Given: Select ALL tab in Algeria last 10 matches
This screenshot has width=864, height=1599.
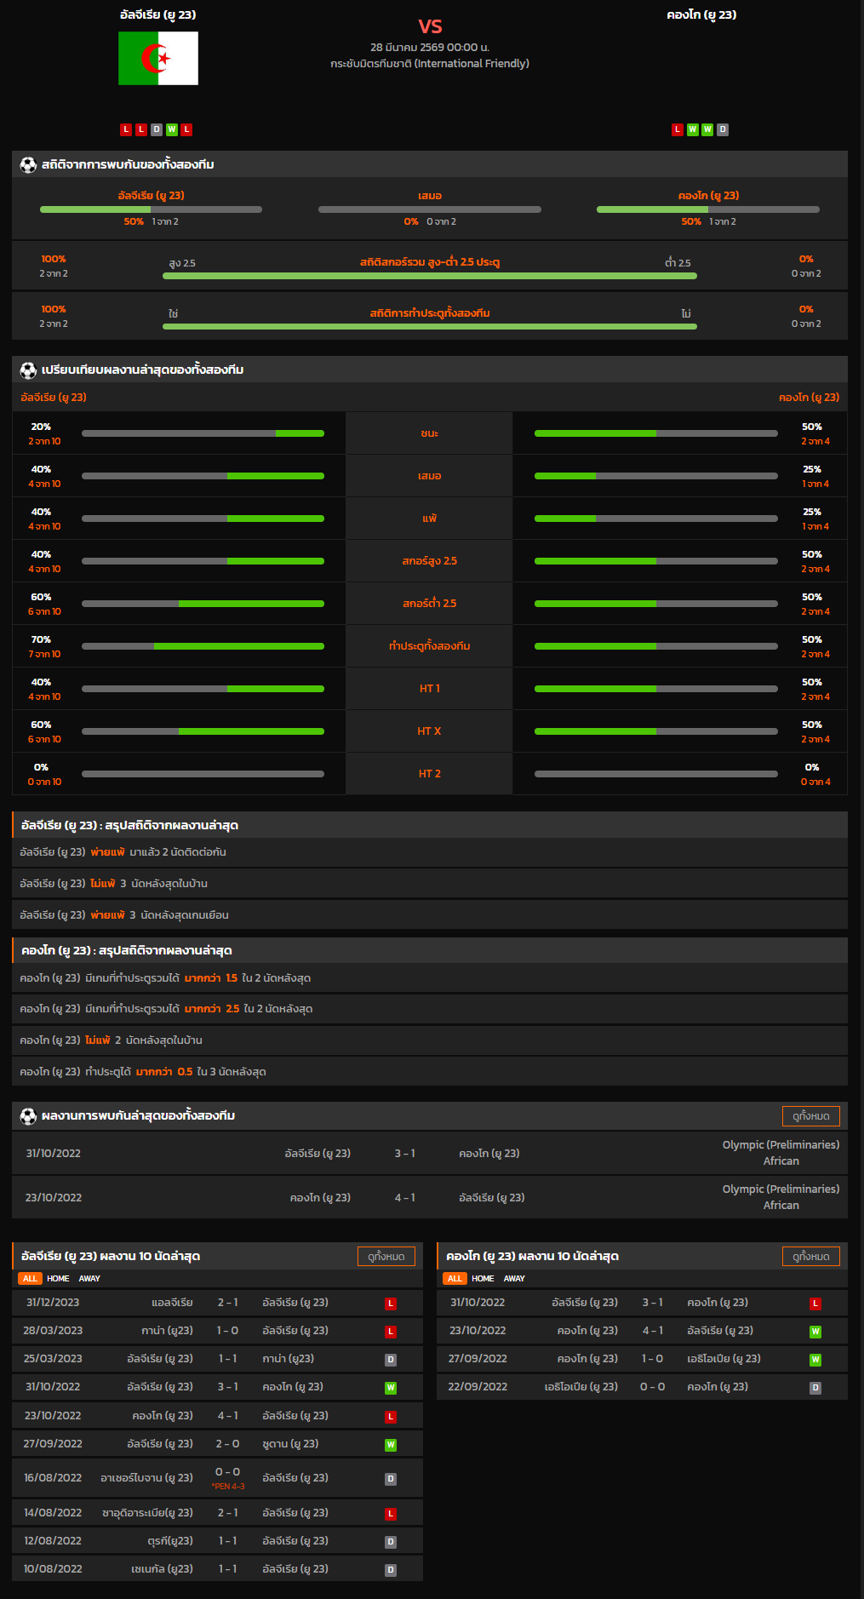Looking at the screenshot, I should pyautogui.click(x=30, y=1279).
